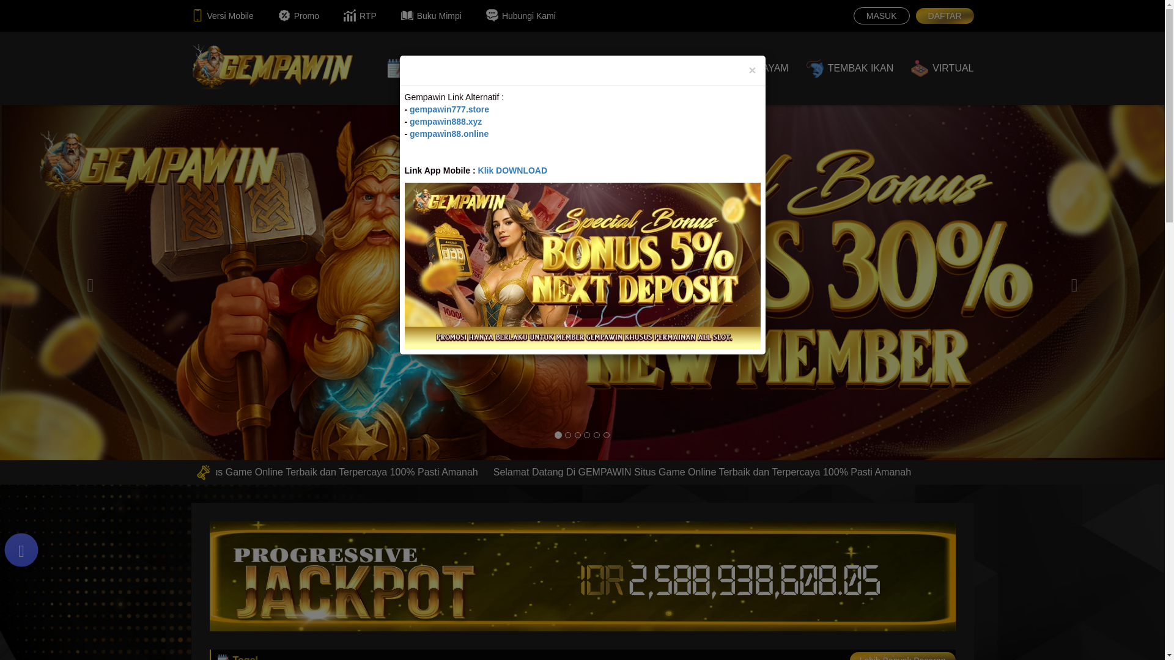Click the Buku Mimpi book icon
The width and height of the screenshot is (1174, 660).
(x=407, y=15)
